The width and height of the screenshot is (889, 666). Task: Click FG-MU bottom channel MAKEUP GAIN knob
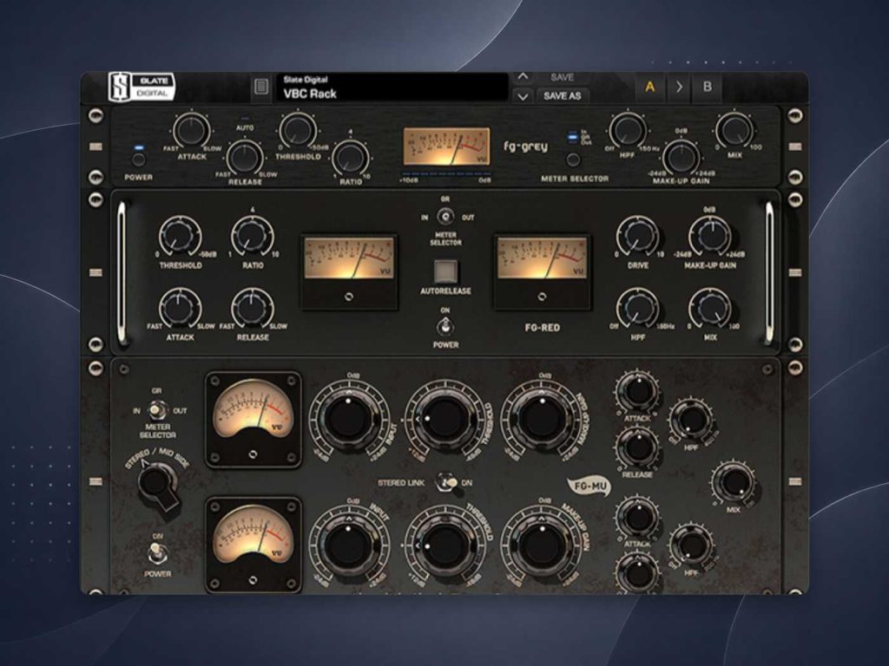pos(542,545)
